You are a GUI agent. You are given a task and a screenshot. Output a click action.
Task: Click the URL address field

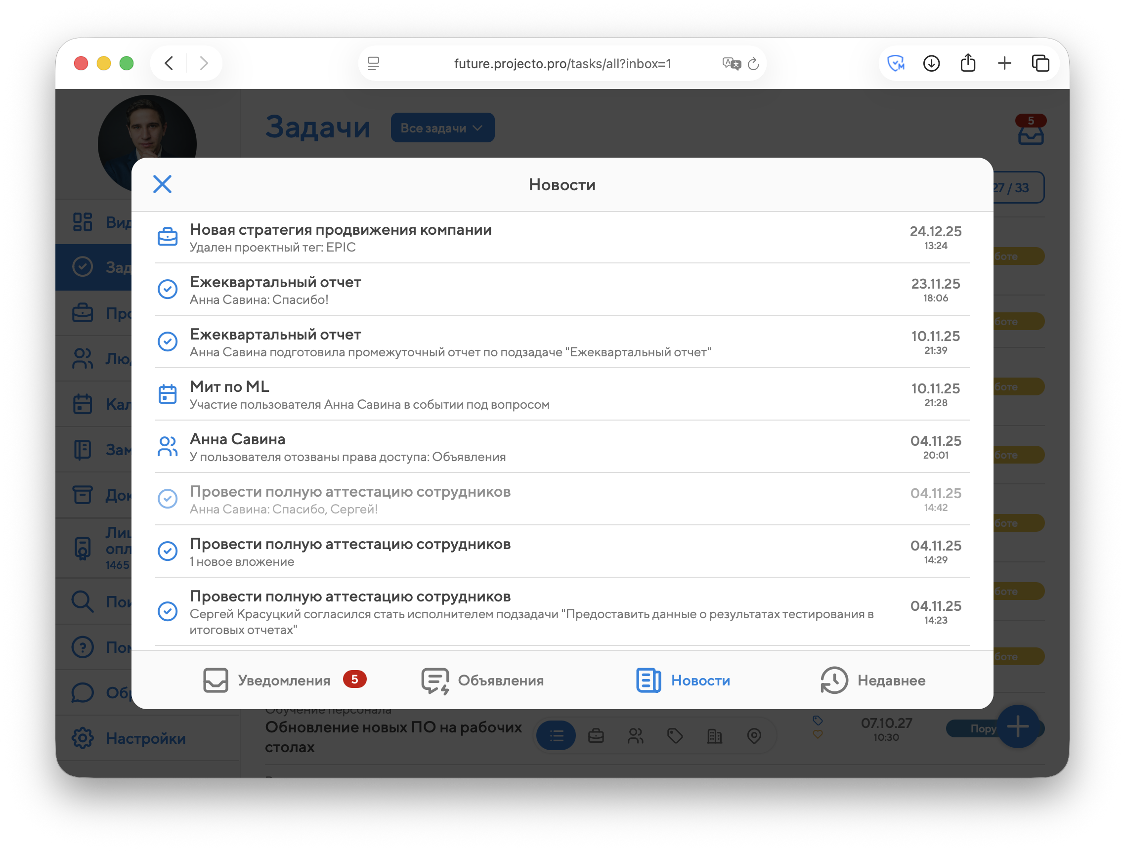[562, 64]
